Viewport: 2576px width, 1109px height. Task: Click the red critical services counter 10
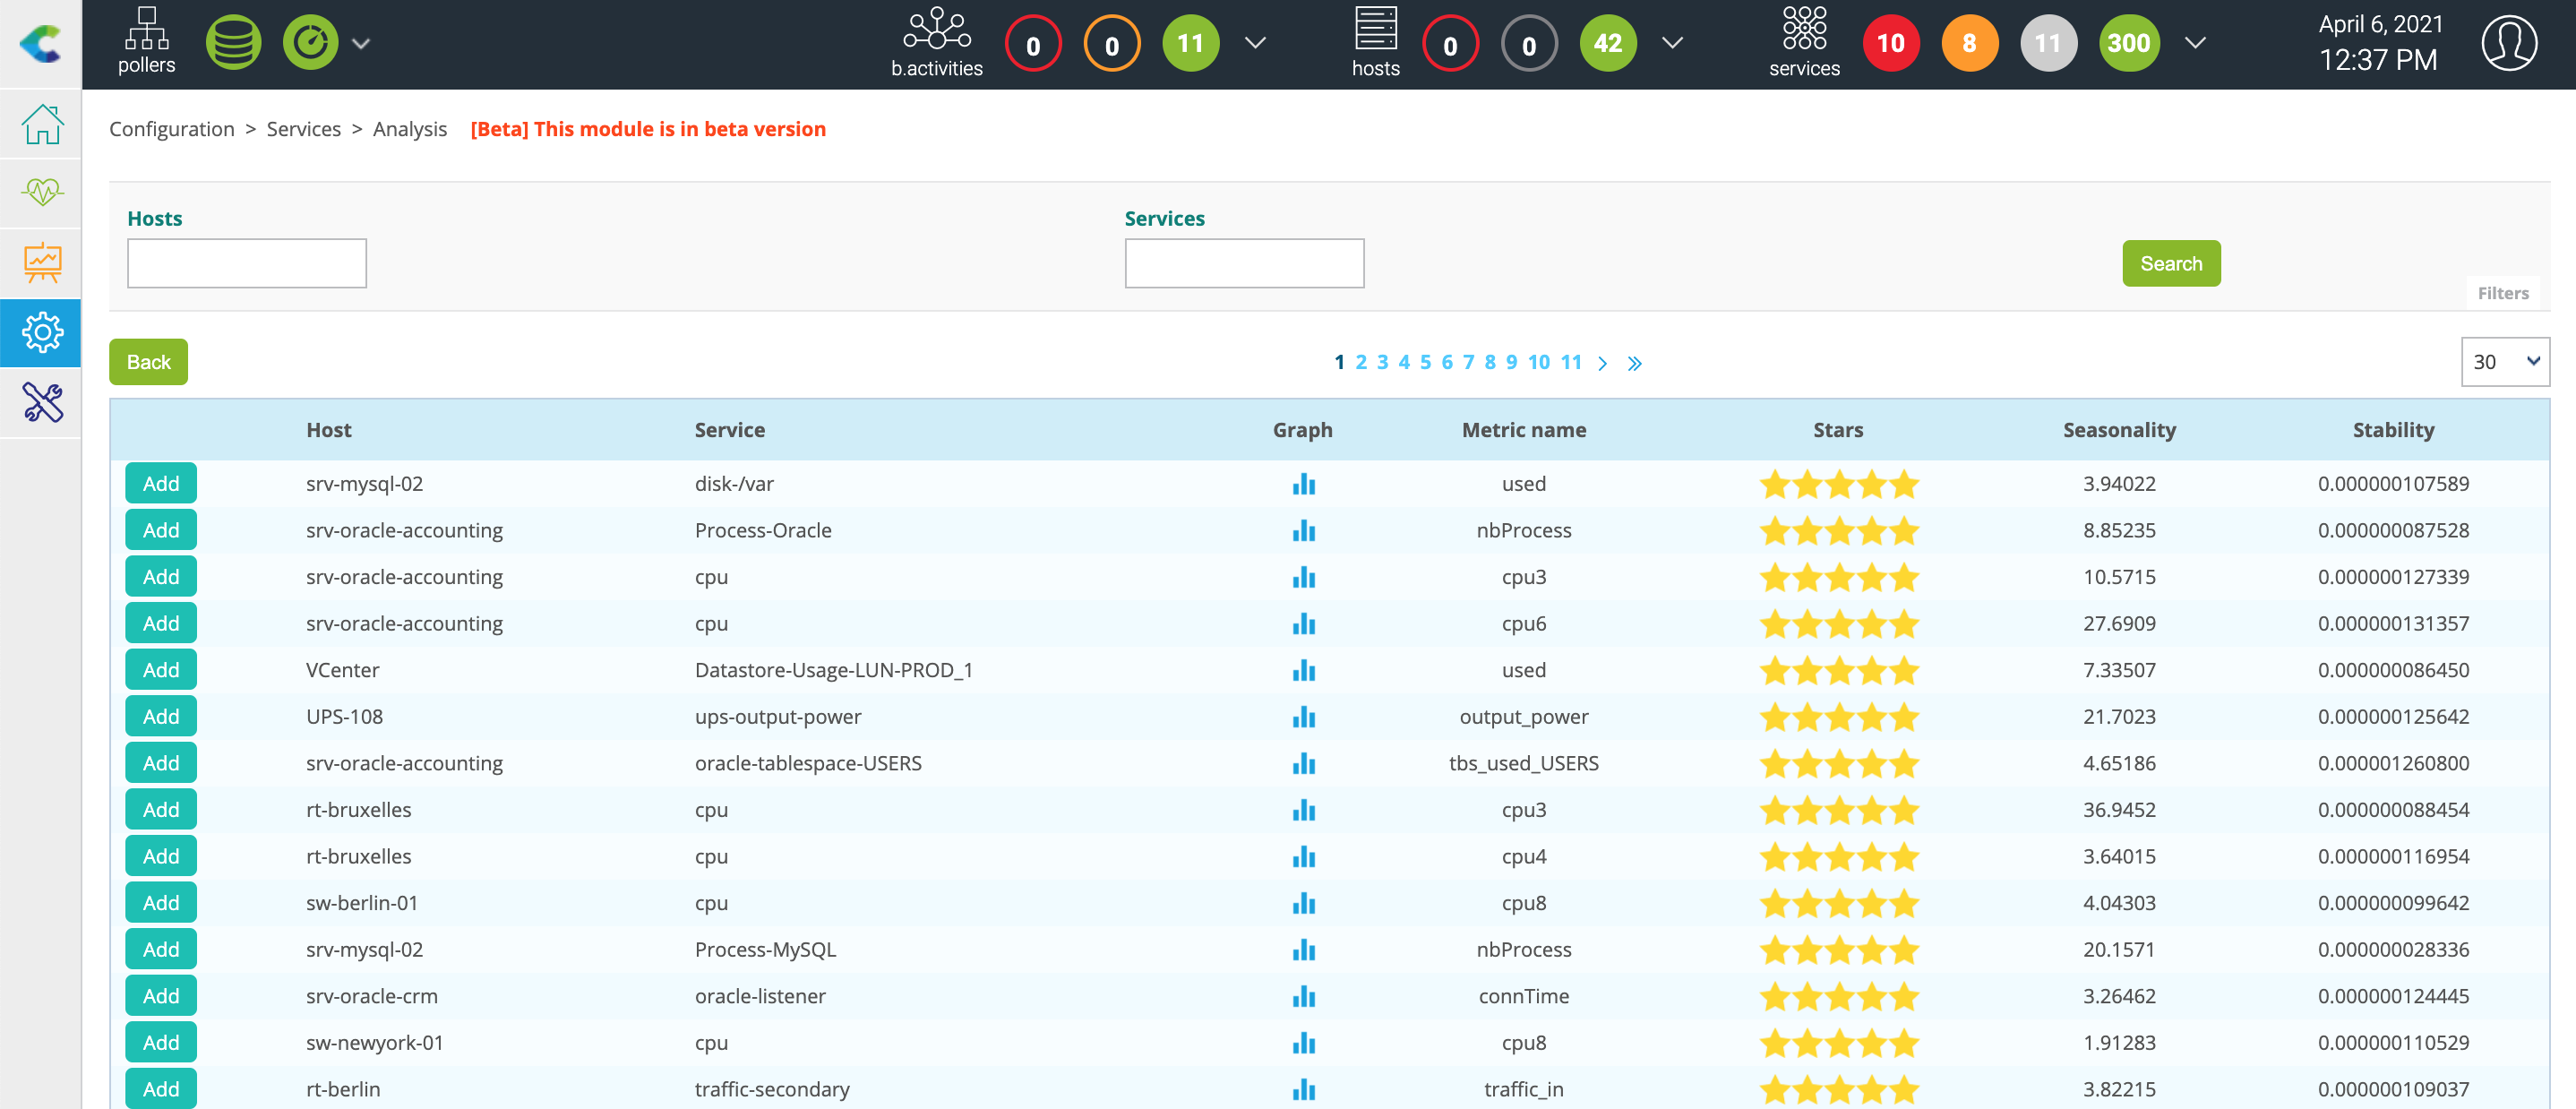tap(1889, 43)
